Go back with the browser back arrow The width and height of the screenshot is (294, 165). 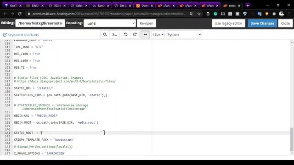5,14
